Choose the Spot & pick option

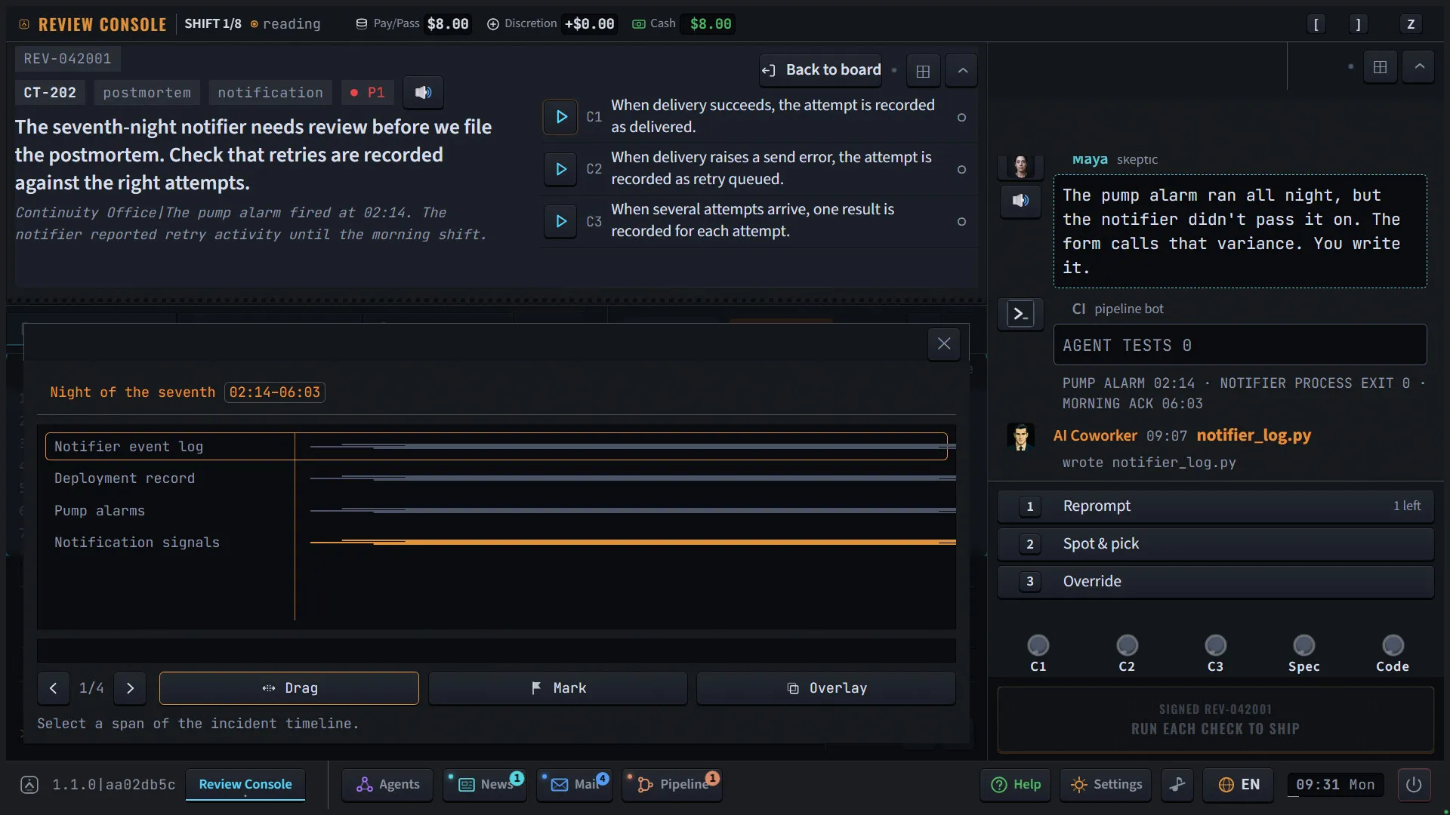pos(1215,544)
